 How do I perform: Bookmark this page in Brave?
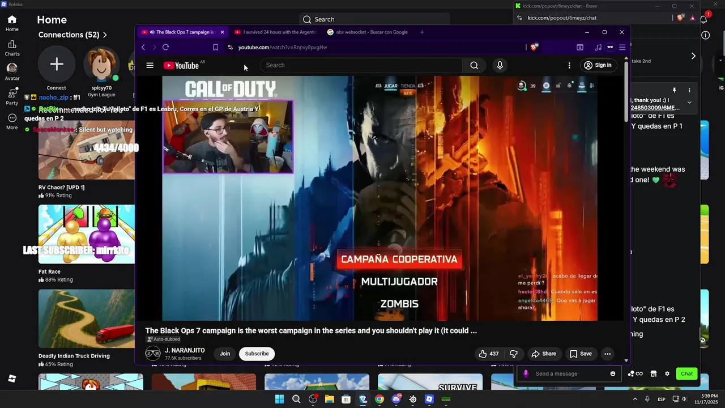[x=215, y=48]
